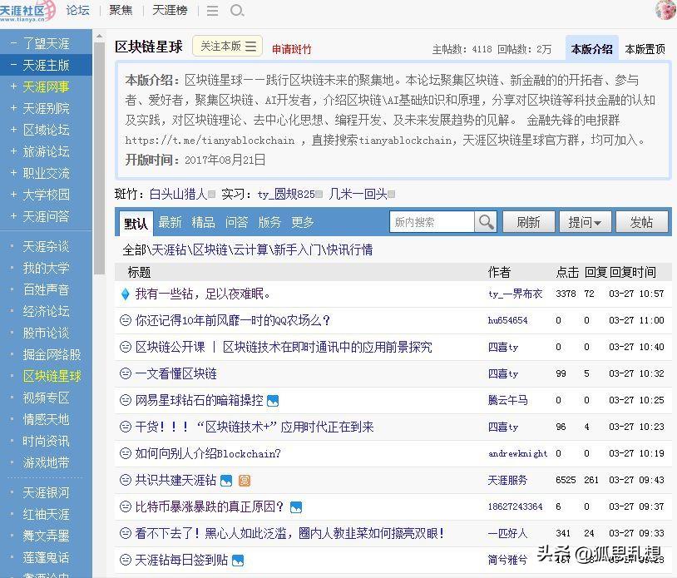Viewport: 677px width, 578px height.
Task: Expand the 更多 tab options
Action: pos(303,222)
